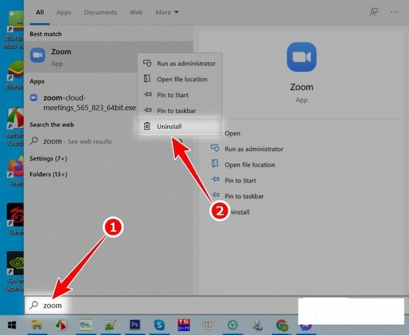The height and width of the screenshot is (335, 409).
Task: Select Run as administrator in context menu
Action: pos(180,63)
